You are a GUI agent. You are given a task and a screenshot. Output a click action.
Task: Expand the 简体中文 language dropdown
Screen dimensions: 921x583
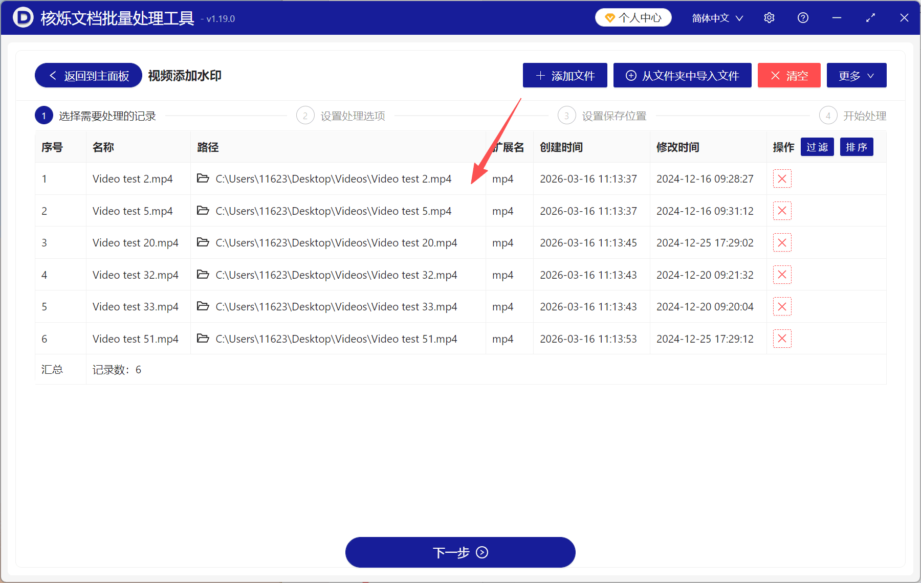pyautogui.click(x=716, y=17)
